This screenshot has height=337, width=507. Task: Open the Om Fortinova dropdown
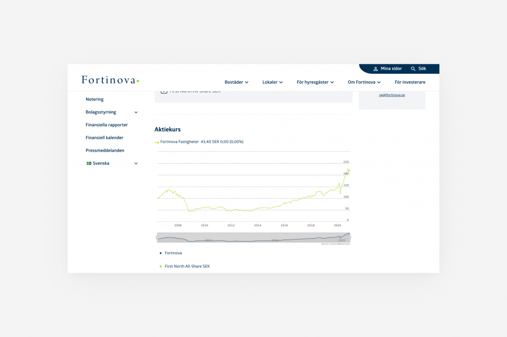(x=364, y=82)
